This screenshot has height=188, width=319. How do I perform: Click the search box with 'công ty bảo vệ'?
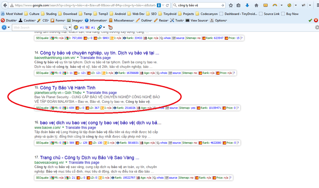pyautogui.click(x=198, y=5)
